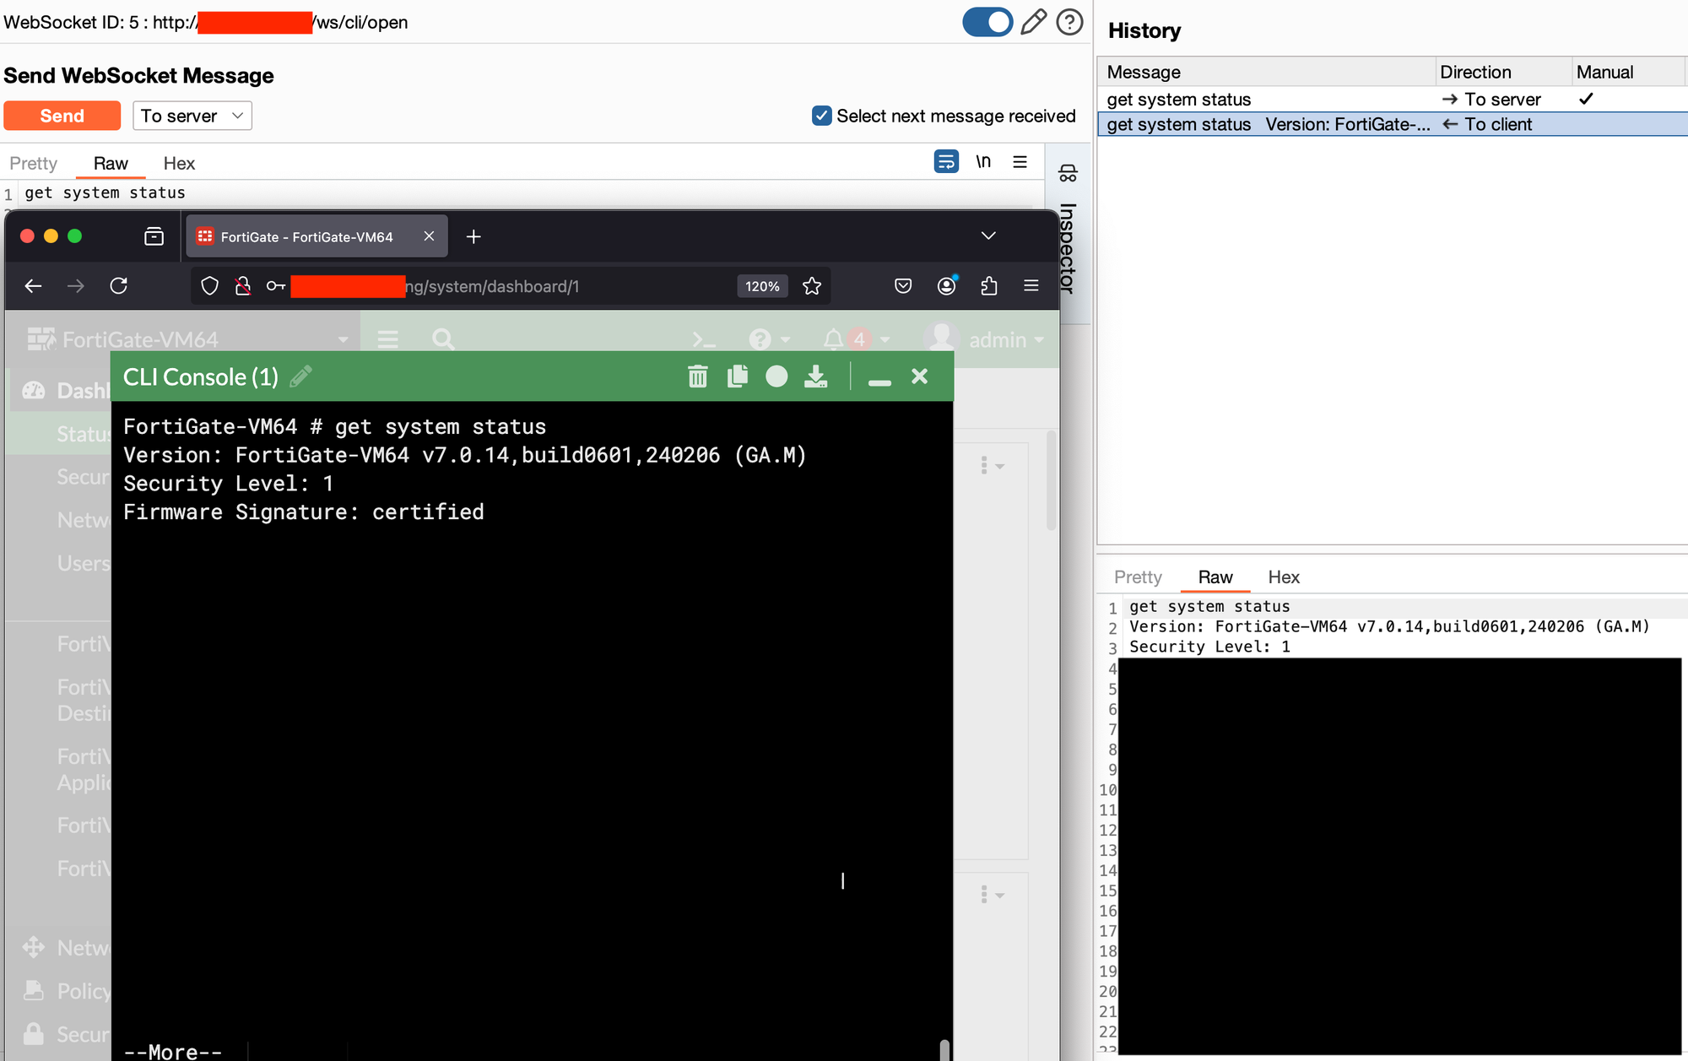The image size is (1688, 1061).
Task: Open help question mark in WebSocket panel
Action: point(1069,22)
